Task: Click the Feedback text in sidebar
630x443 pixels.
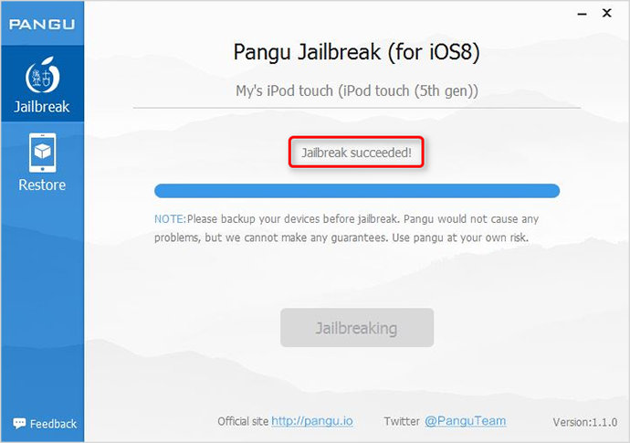Action: [x=53, y=424]
